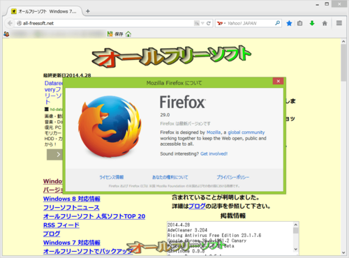Click the first bookmarks toolbar icon
349x258 pixels.
coord(6,34)
